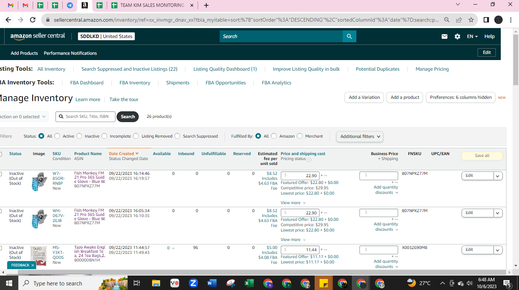Expand View more for SKU W7-85OR-RN8P
The image size is (519, 290).
[293, 203]
